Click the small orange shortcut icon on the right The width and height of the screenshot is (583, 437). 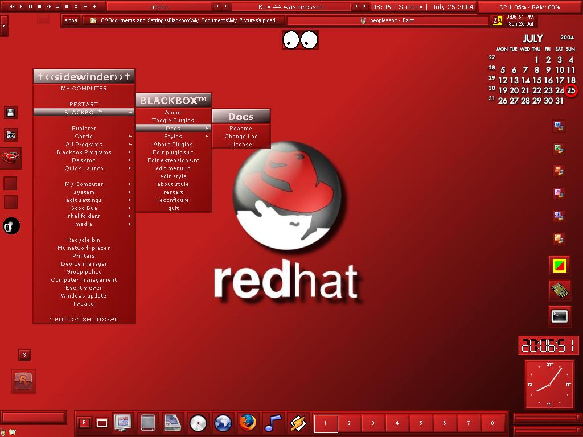[559, 238]
